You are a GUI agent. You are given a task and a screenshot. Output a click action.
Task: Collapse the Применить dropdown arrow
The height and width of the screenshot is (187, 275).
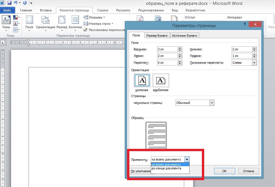(x=187, y=159)
